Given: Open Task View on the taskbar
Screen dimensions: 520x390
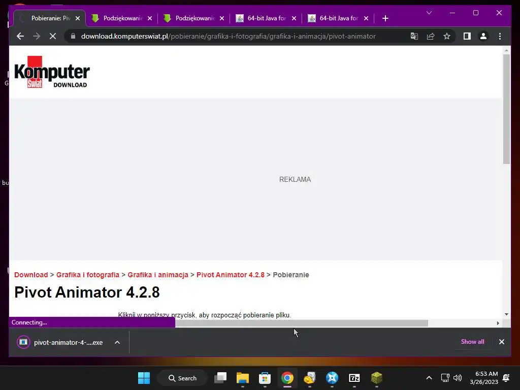Looking at the screenshot, I should (x=220, y=378).
